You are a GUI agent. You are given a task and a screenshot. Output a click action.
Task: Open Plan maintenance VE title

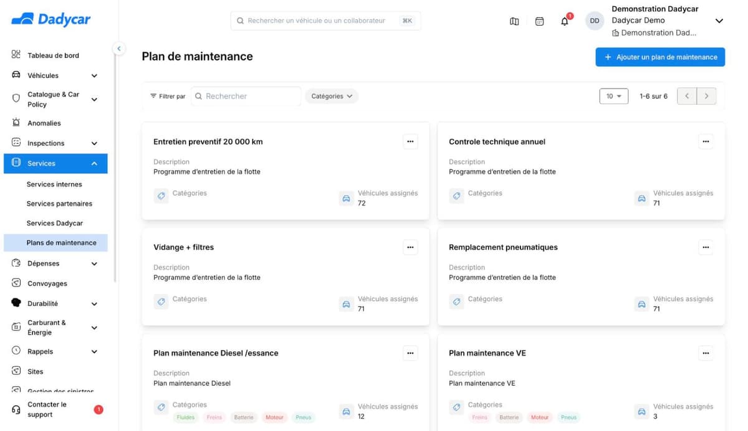pos(487,353)
